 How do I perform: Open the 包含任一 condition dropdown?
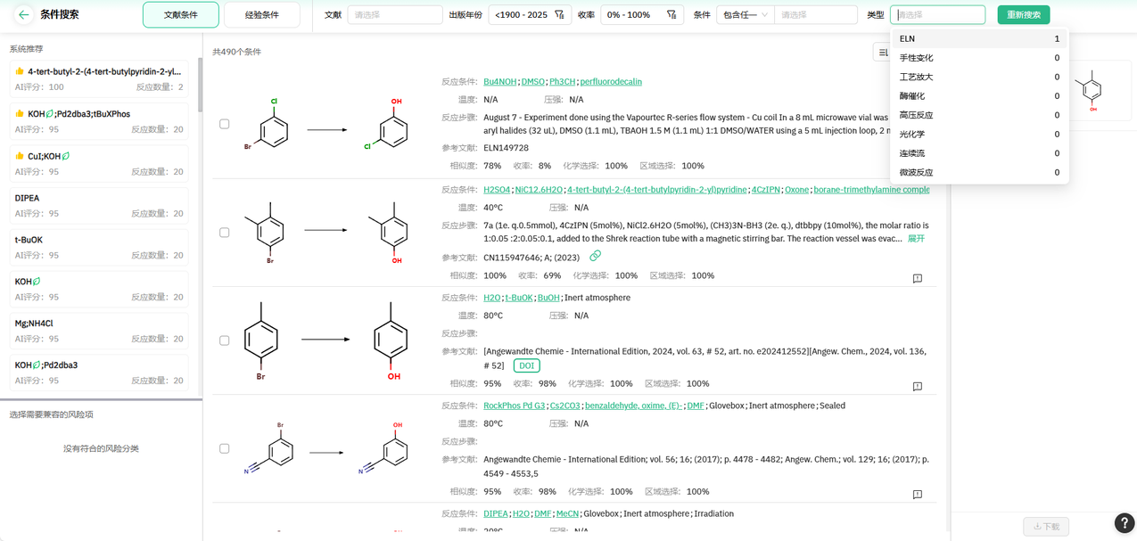[x=745, y=15]
